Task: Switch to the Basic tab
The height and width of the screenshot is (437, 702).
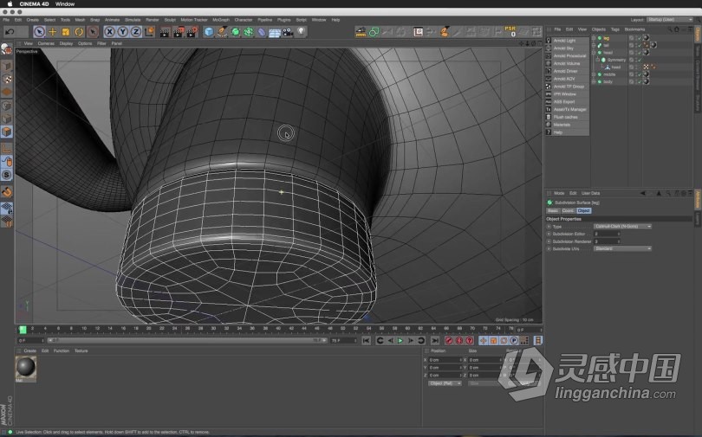Action: tap(553, 210)
